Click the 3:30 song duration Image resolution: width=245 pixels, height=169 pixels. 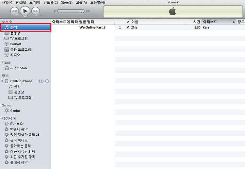tap(197, 28)
